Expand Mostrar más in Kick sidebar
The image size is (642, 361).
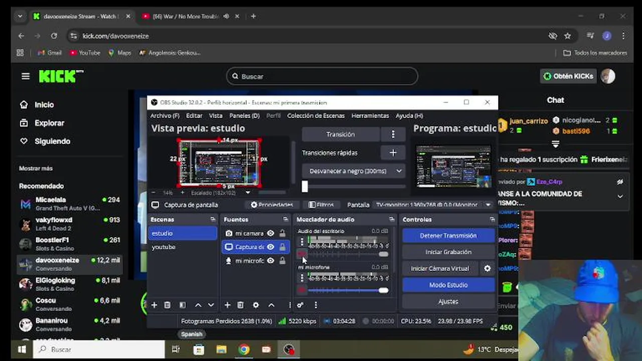(36, 168)
